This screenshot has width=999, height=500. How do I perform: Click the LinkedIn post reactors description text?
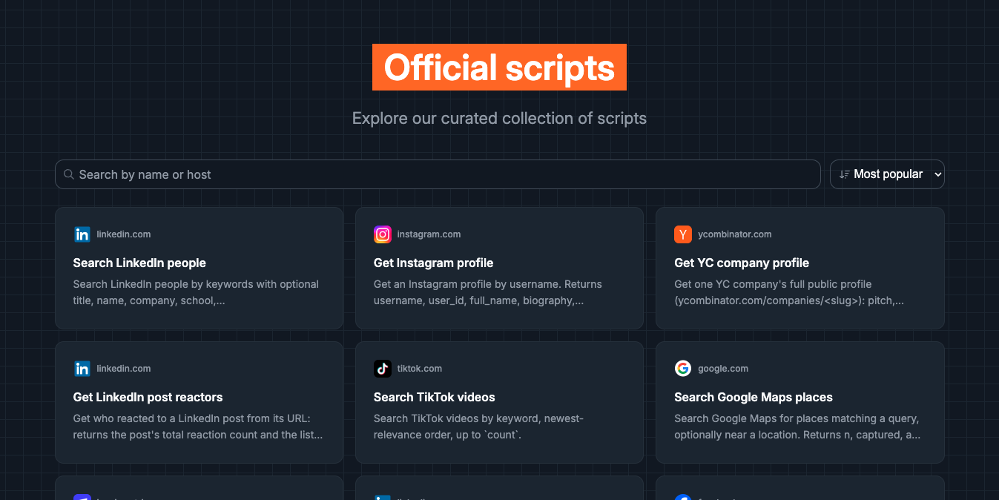[x=198, y=427]
